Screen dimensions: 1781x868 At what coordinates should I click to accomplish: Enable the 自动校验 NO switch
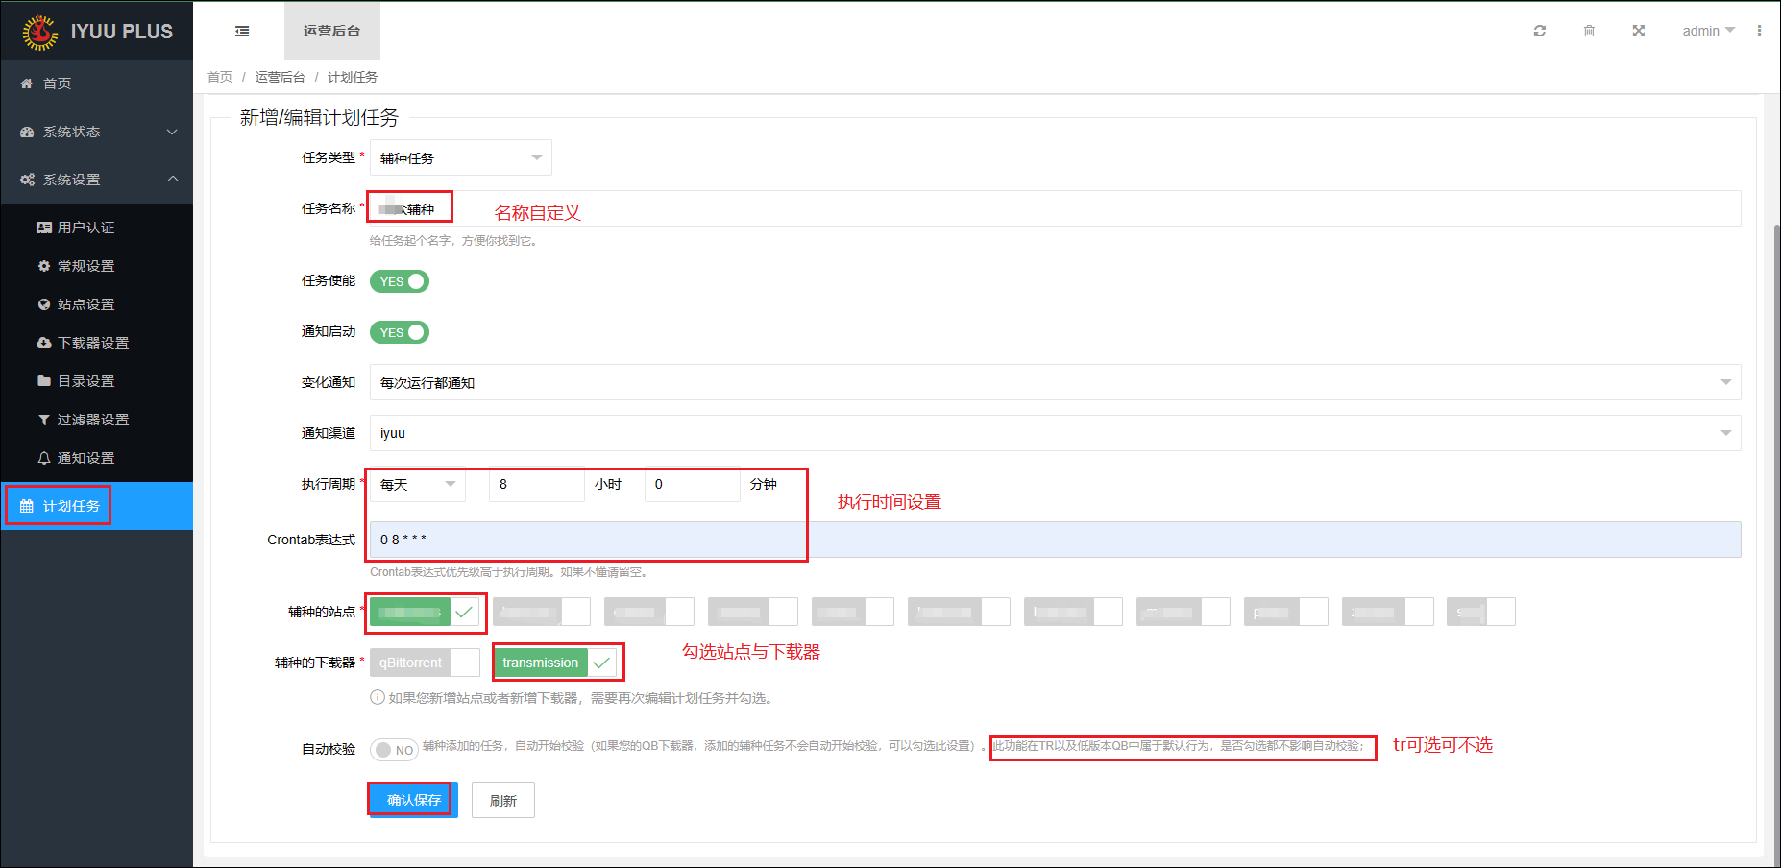pyautogui.click(x=394, y=750)
